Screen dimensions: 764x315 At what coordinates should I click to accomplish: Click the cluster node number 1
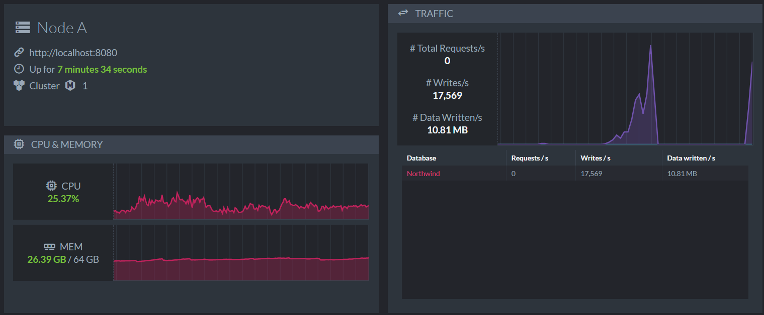(85, 86)
